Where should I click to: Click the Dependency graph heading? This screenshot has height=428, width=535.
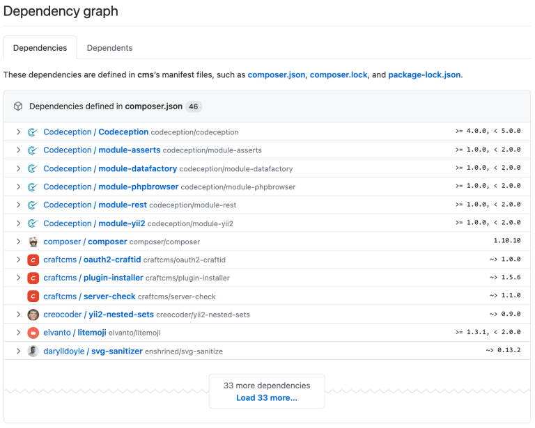pyautogui.click(x=61, y=11)
